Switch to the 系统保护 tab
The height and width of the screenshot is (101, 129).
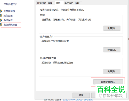pos(69,3)
